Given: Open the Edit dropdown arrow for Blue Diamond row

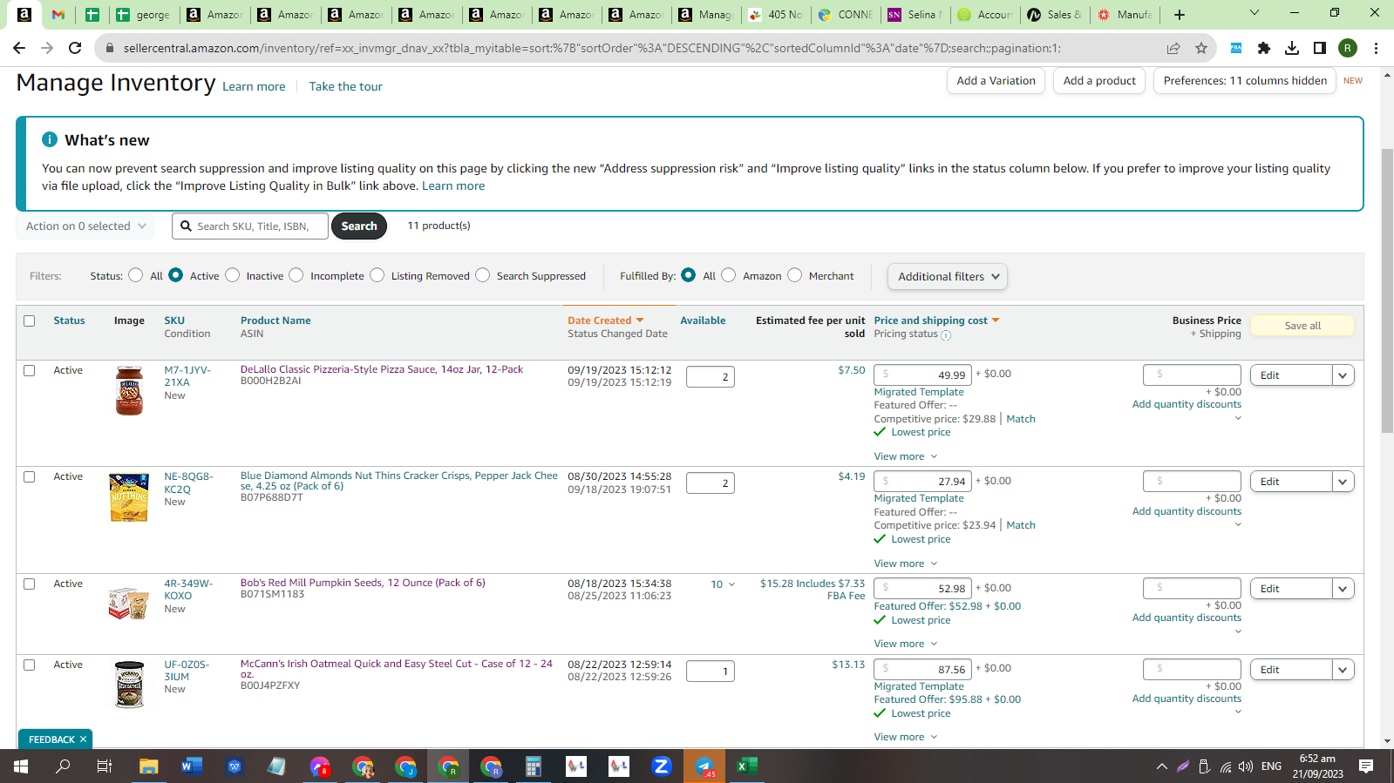Looking at the screenshot, I should [x=1343, y=482].
